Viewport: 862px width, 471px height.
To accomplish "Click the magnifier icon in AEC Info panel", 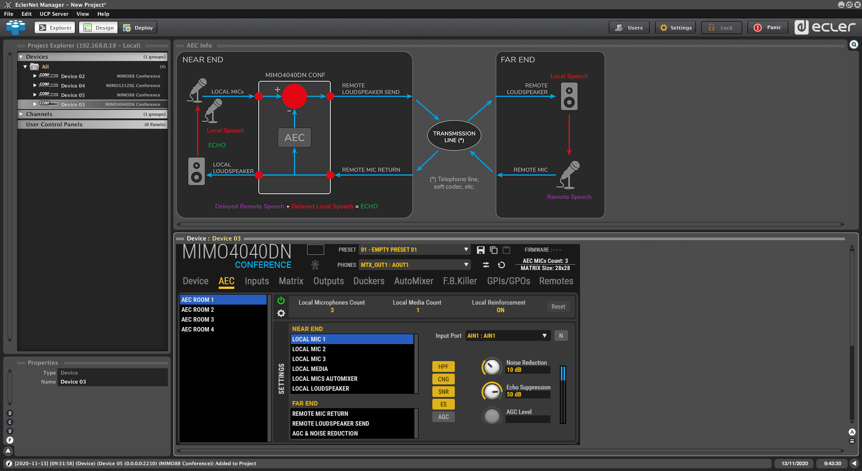I will click(x=854, y=44).
